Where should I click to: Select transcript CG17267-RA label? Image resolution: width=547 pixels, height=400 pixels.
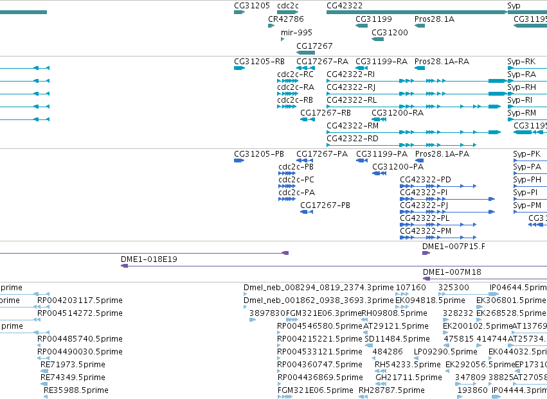coord(322,62)
